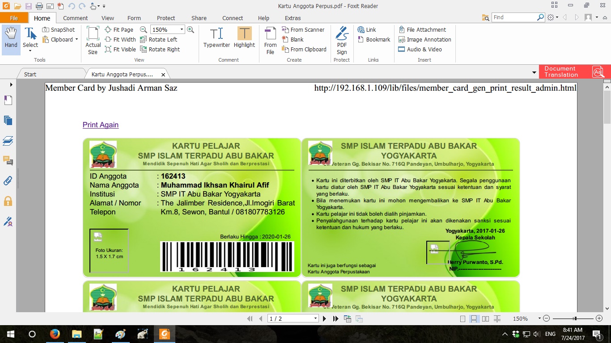Image resolution: width=611 pixels, height=343 pixels.
Task: Open the Clipboard dropdown
Action: (x=60, y=39)
